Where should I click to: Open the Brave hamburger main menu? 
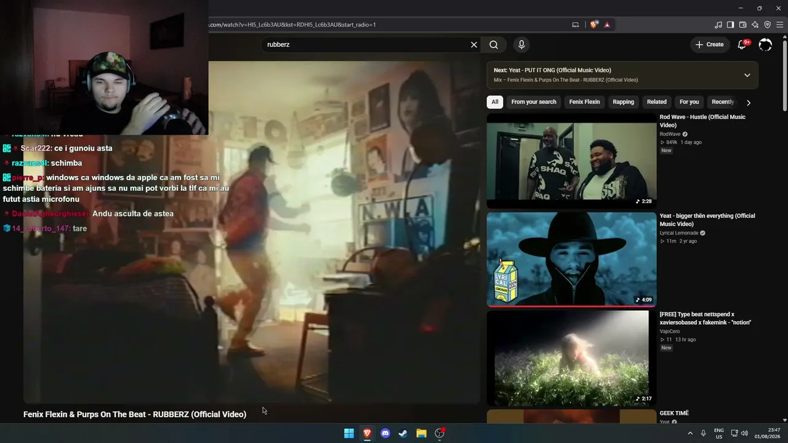(x=779, y=25)
